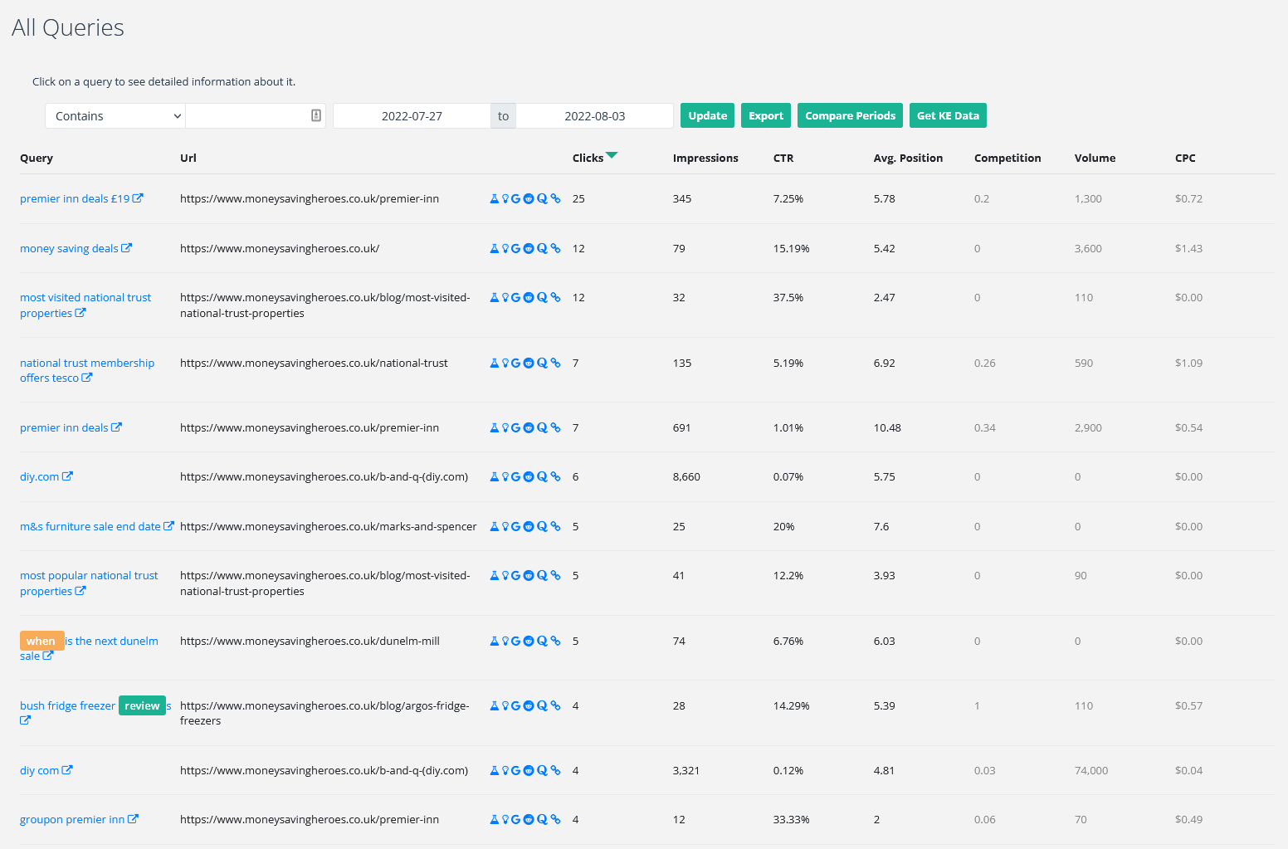1288x849 pixels.
Task: Click the Get KE Data button
Action: coord(948,115)
